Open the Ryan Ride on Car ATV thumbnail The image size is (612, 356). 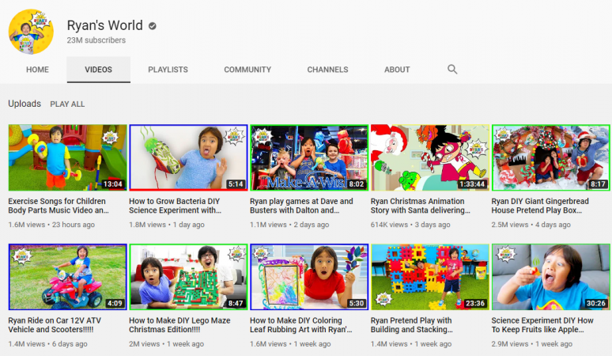coord(67,277)
